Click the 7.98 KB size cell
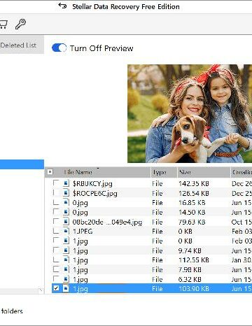Viewport: 252px width, 326px height. click(190, 269)
